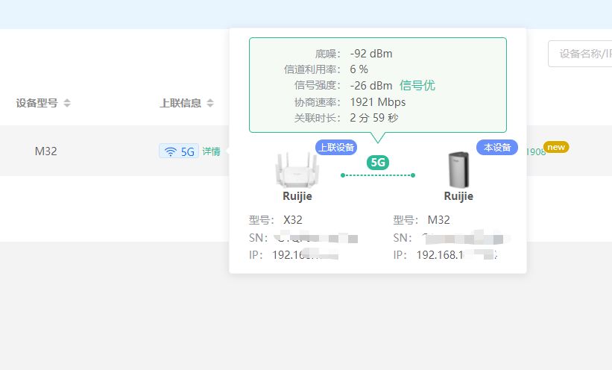This screenshot has width=612, height=370.
Task: Click the 关联时长 label
Action: coord(318,118)
